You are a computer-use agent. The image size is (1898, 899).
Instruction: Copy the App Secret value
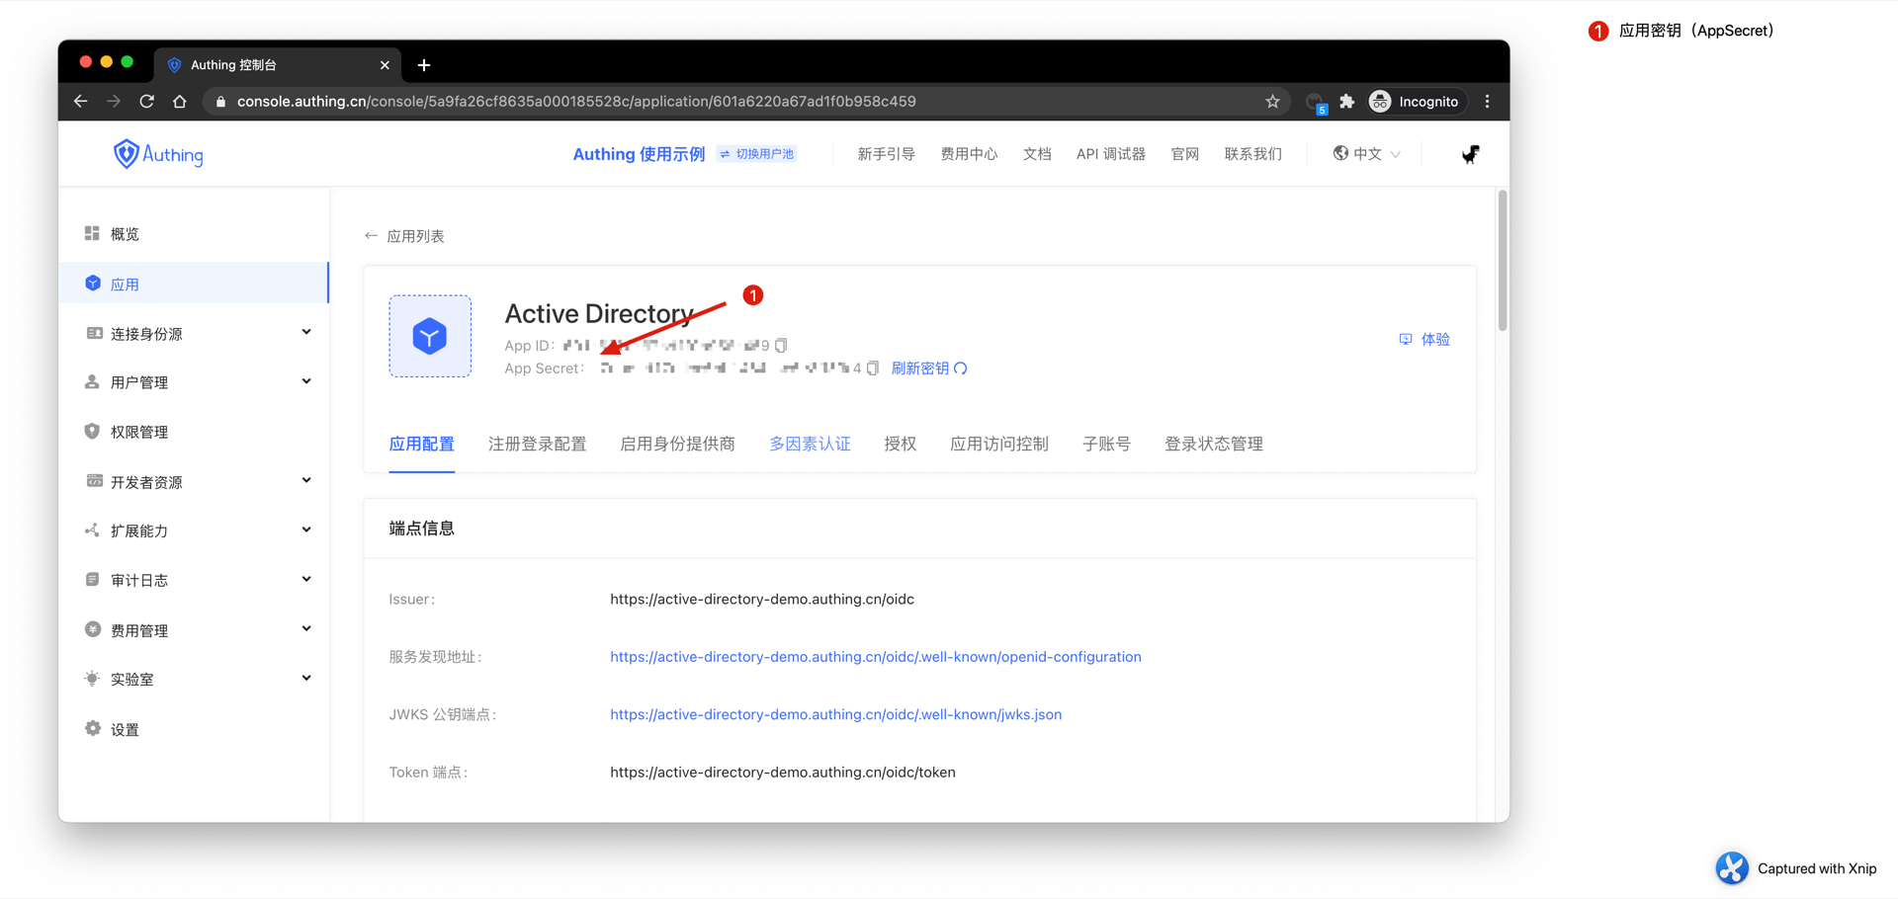coord(873,368)
